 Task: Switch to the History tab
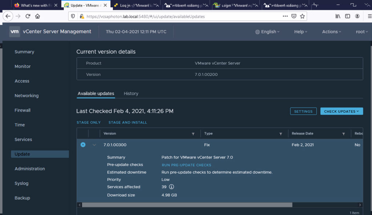coord(131,93)
